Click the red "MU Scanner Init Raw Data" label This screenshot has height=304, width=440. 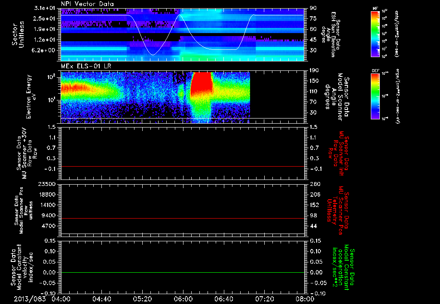click(339, 153)
